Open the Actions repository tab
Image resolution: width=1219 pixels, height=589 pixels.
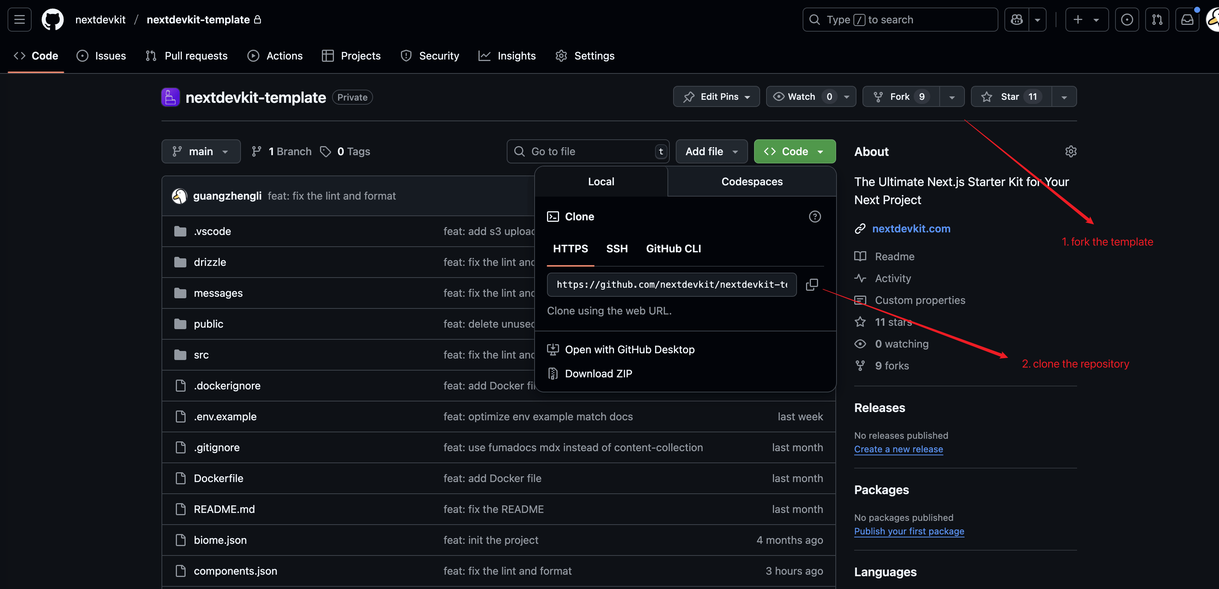(x=275, y=56)
